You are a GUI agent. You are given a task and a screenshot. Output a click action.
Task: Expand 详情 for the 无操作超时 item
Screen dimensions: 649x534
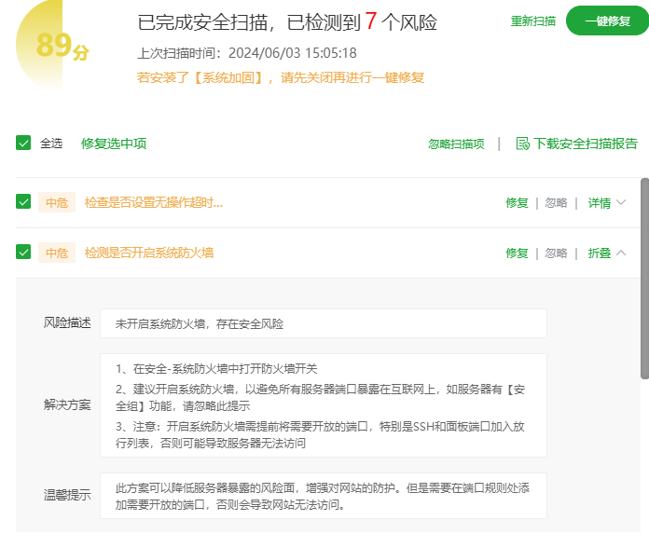coord(600,202)
